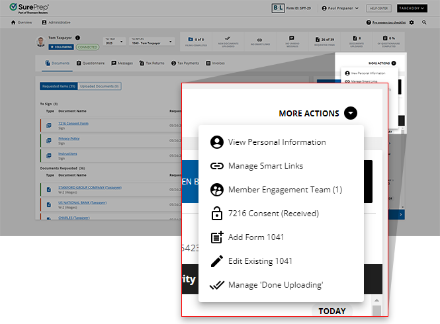
Task: Click the No Smart Links chain icon
Action: click(x=260, y=40)
